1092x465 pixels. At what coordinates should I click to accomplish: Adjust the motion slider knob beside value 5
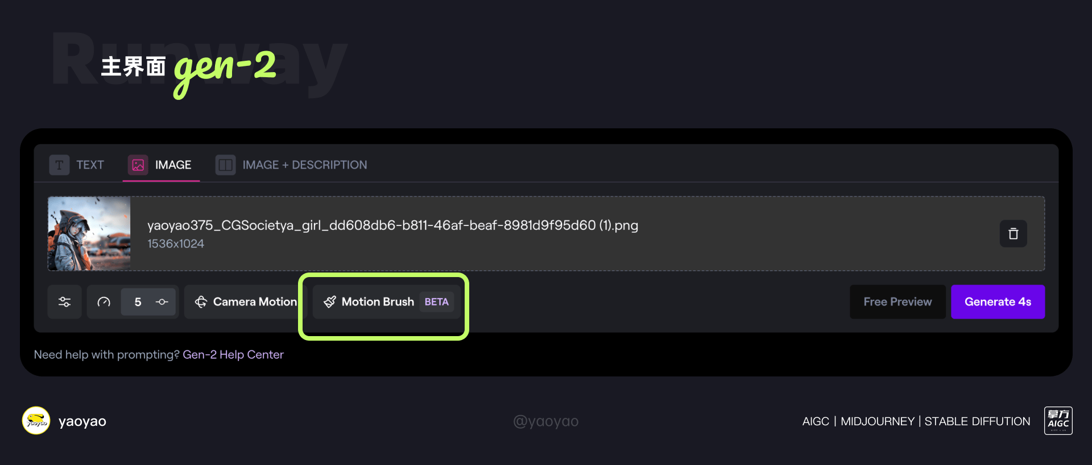point(162,302)
